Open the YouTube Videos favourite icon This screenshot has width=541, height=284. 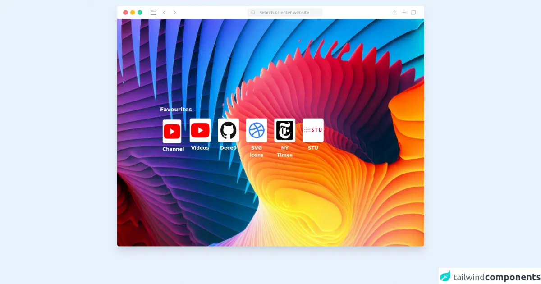pyautogui.click(x=200, y=130)
